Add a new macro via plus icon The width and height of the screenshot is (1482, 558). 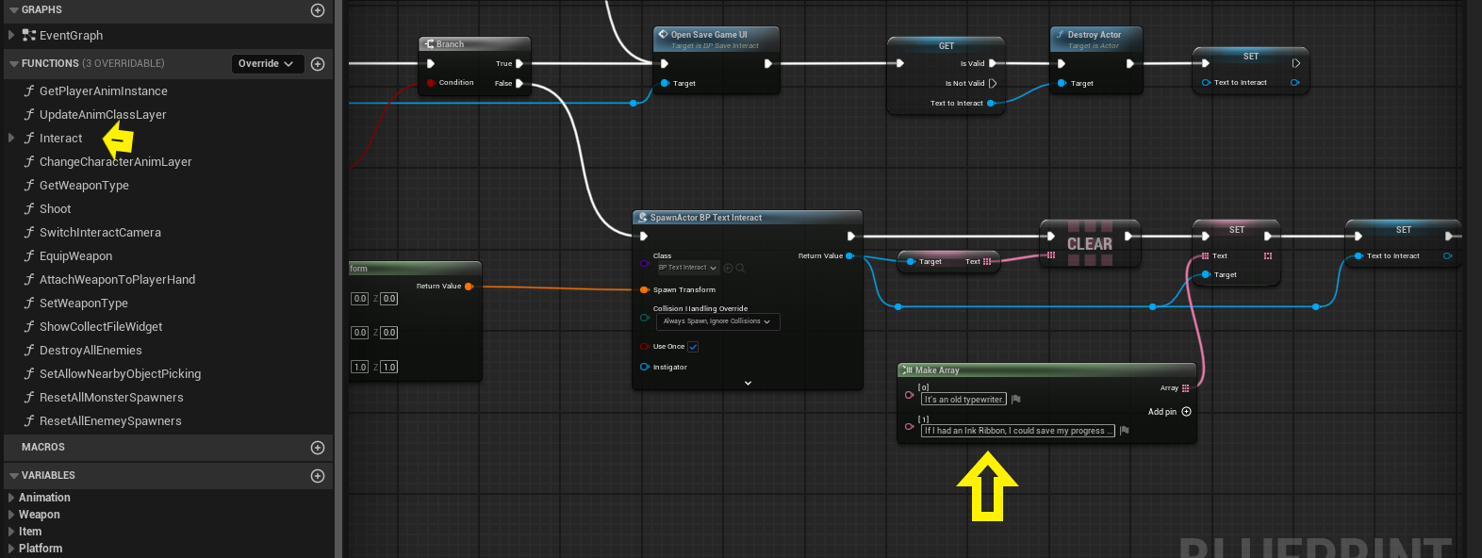click(x=318, y=448)
